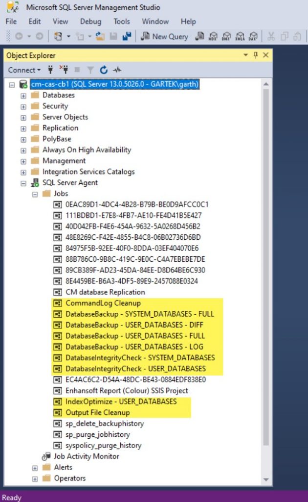
Task: Click the MDX query toolbar icon
Action: (x=213, y=36)
